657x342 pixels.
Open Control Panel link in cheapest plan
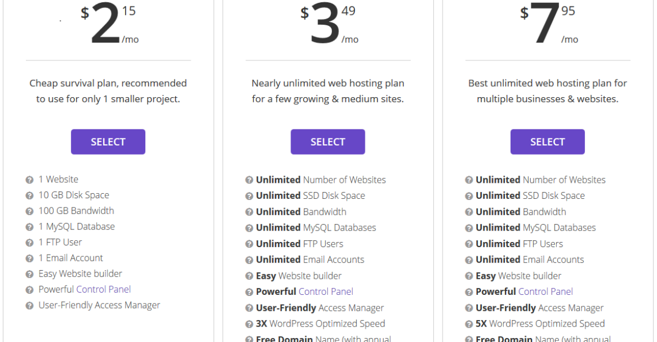pos(104,289)
